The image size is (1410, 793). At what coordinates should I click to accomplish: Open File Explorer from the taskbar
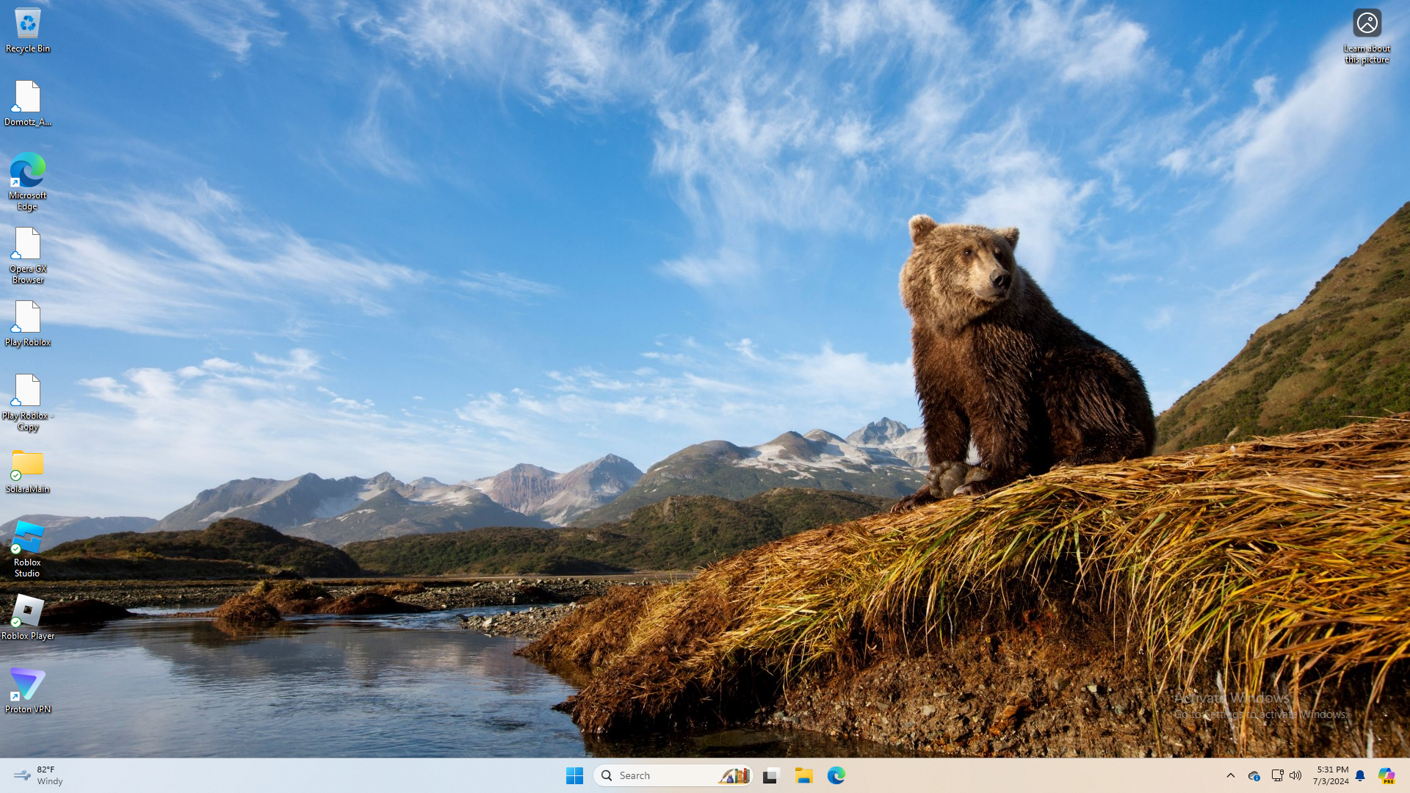click(x=804, y=775)
